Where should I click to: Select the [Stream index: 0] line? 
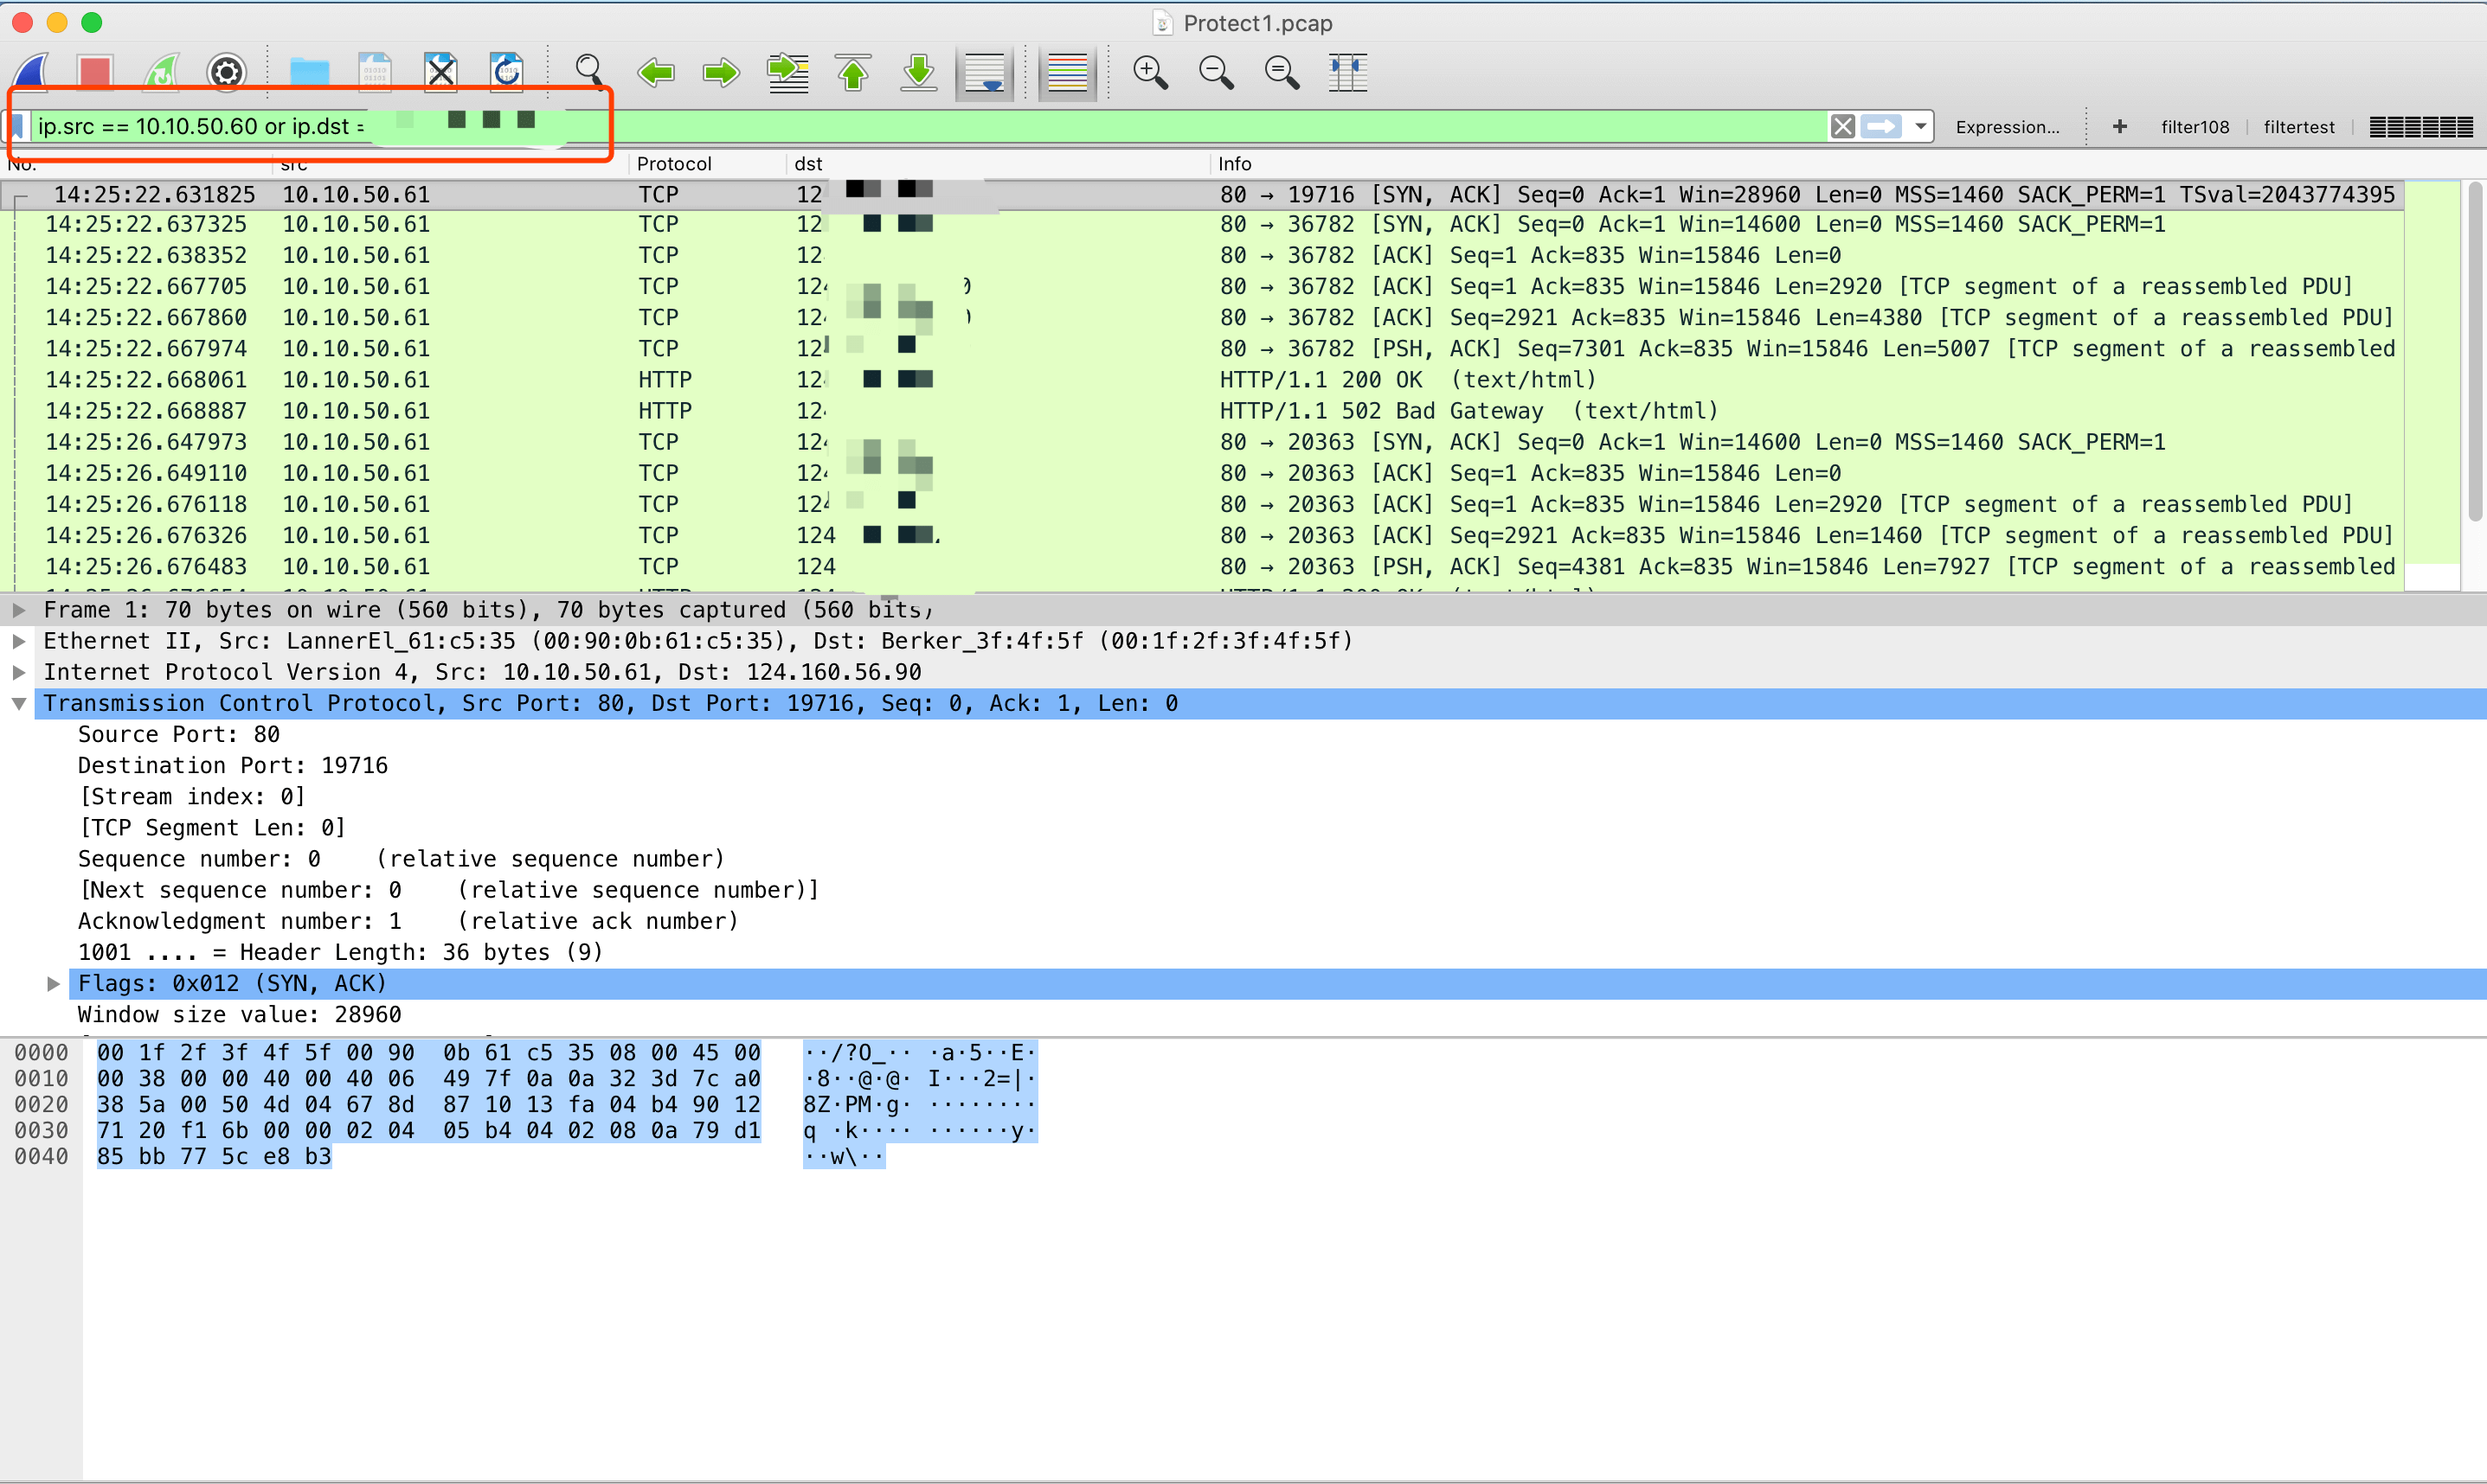point(192,797)
